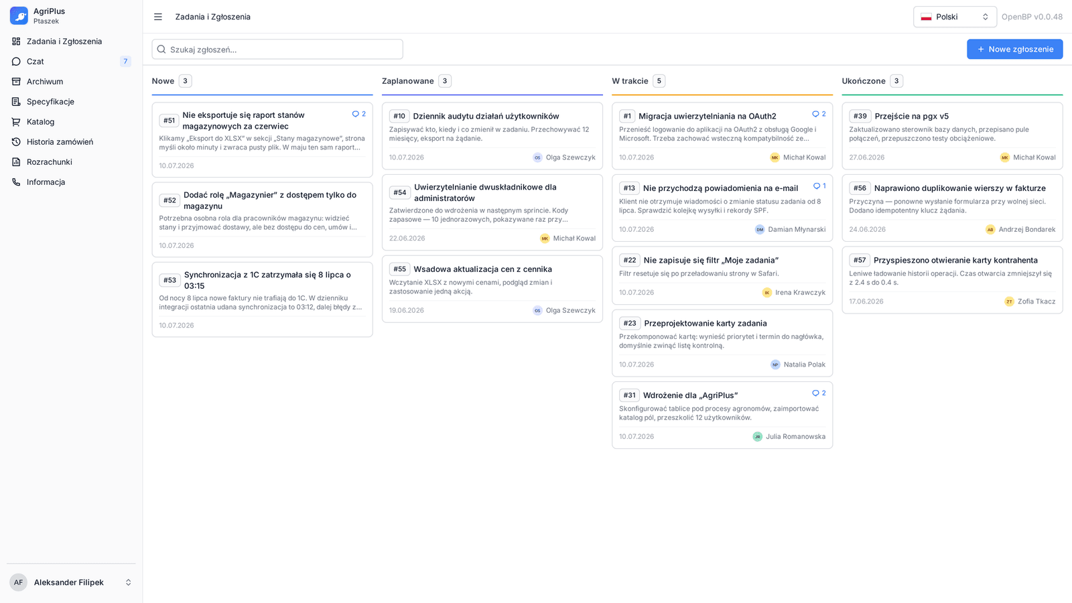
Task: Click Olga Szewczyk avatar on task #10
Action: [x=537, y=157]
